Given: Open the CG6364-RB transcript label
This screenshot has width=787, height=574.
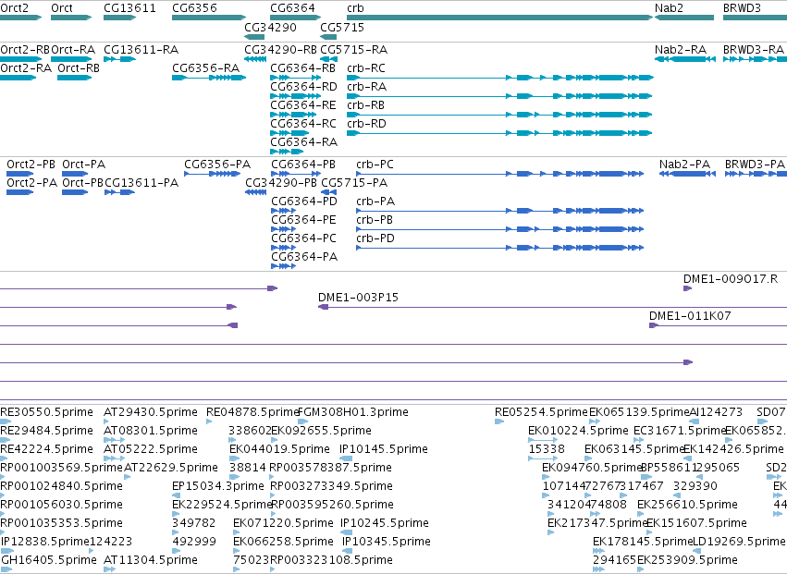Looking at the screenshot, I should click(x=302, y=68).
